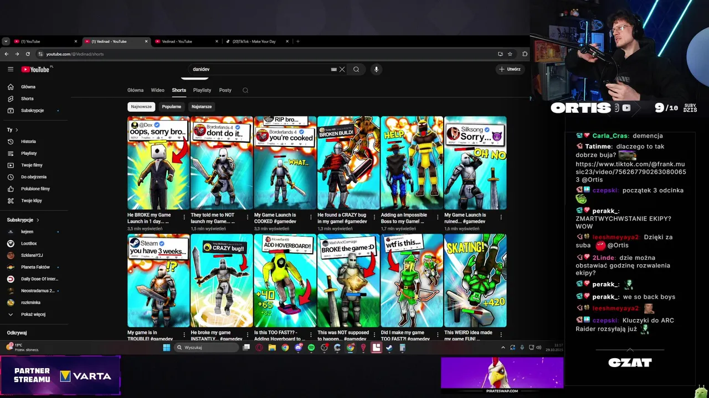Switch to TikTok - Make Your Day tab

pos(258,41)
